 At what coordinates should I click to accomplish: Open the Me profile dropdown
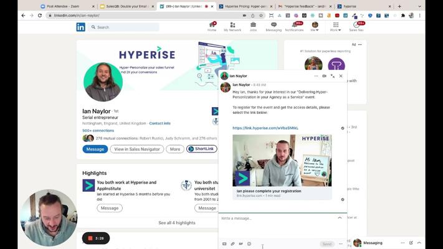point(315,27)
